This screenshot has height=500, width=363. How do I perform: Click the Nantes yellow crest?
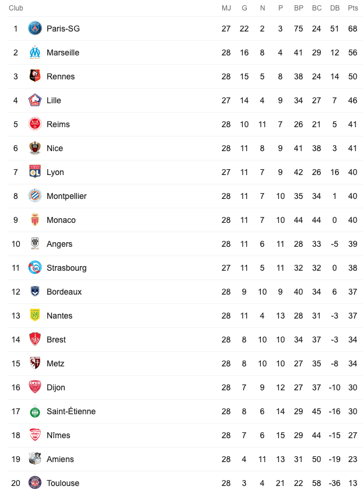point(35,316)
